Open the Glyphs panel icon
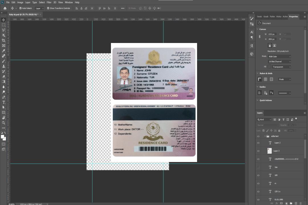 pyautogui.click(x=252, y=46)
